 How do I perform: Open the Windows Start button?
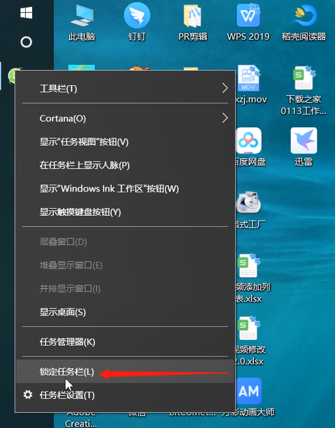pos(26,13)
